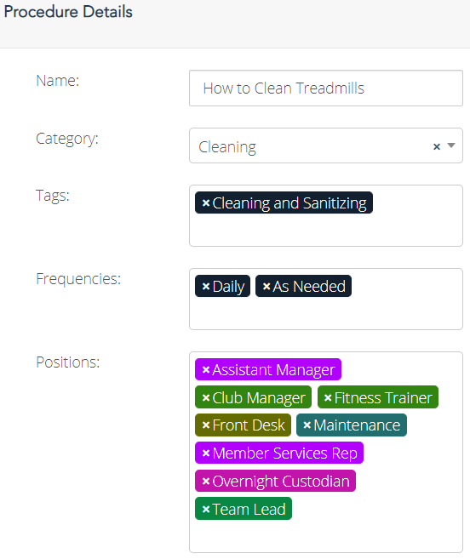The width and height of the screenshot is (470, 559).
Task: Remove Member Services Rep position
Action: [205, 453]
